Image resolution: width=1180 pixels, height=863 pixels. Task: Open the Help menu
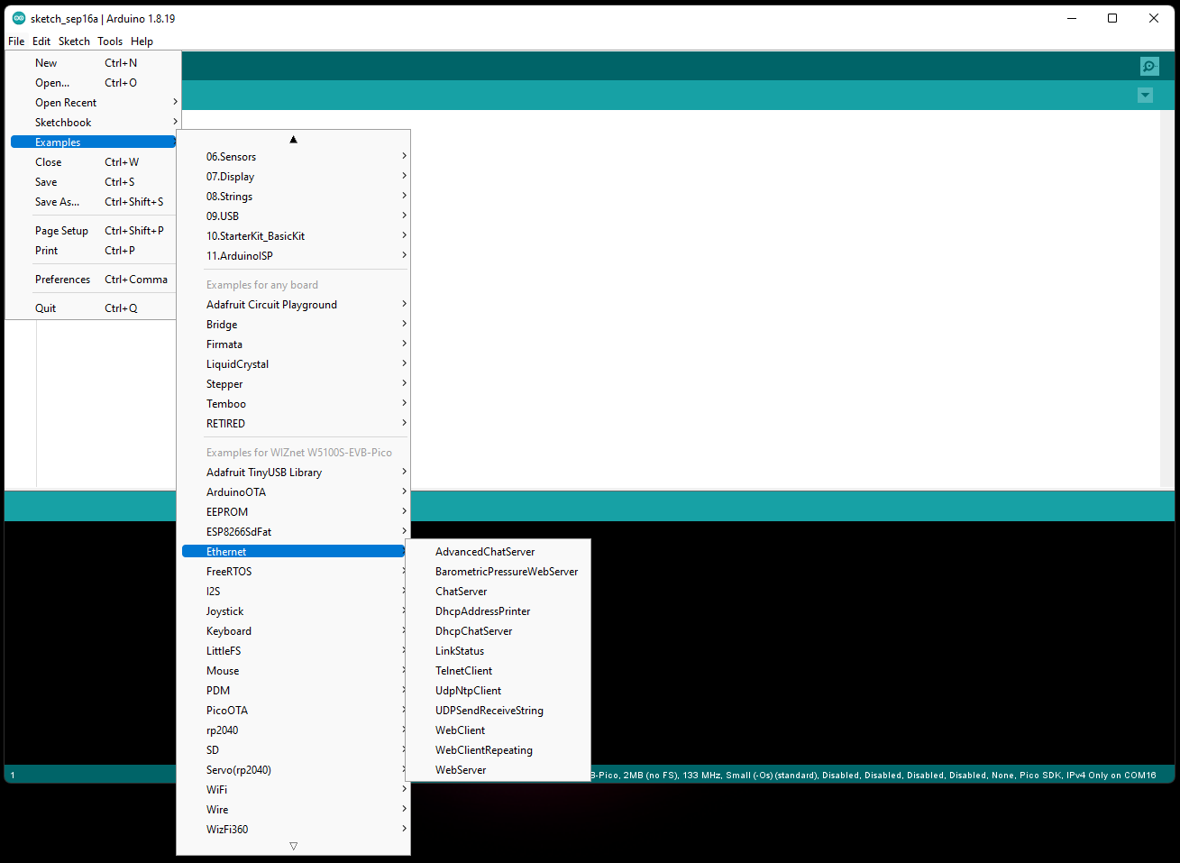coord(142,41)
